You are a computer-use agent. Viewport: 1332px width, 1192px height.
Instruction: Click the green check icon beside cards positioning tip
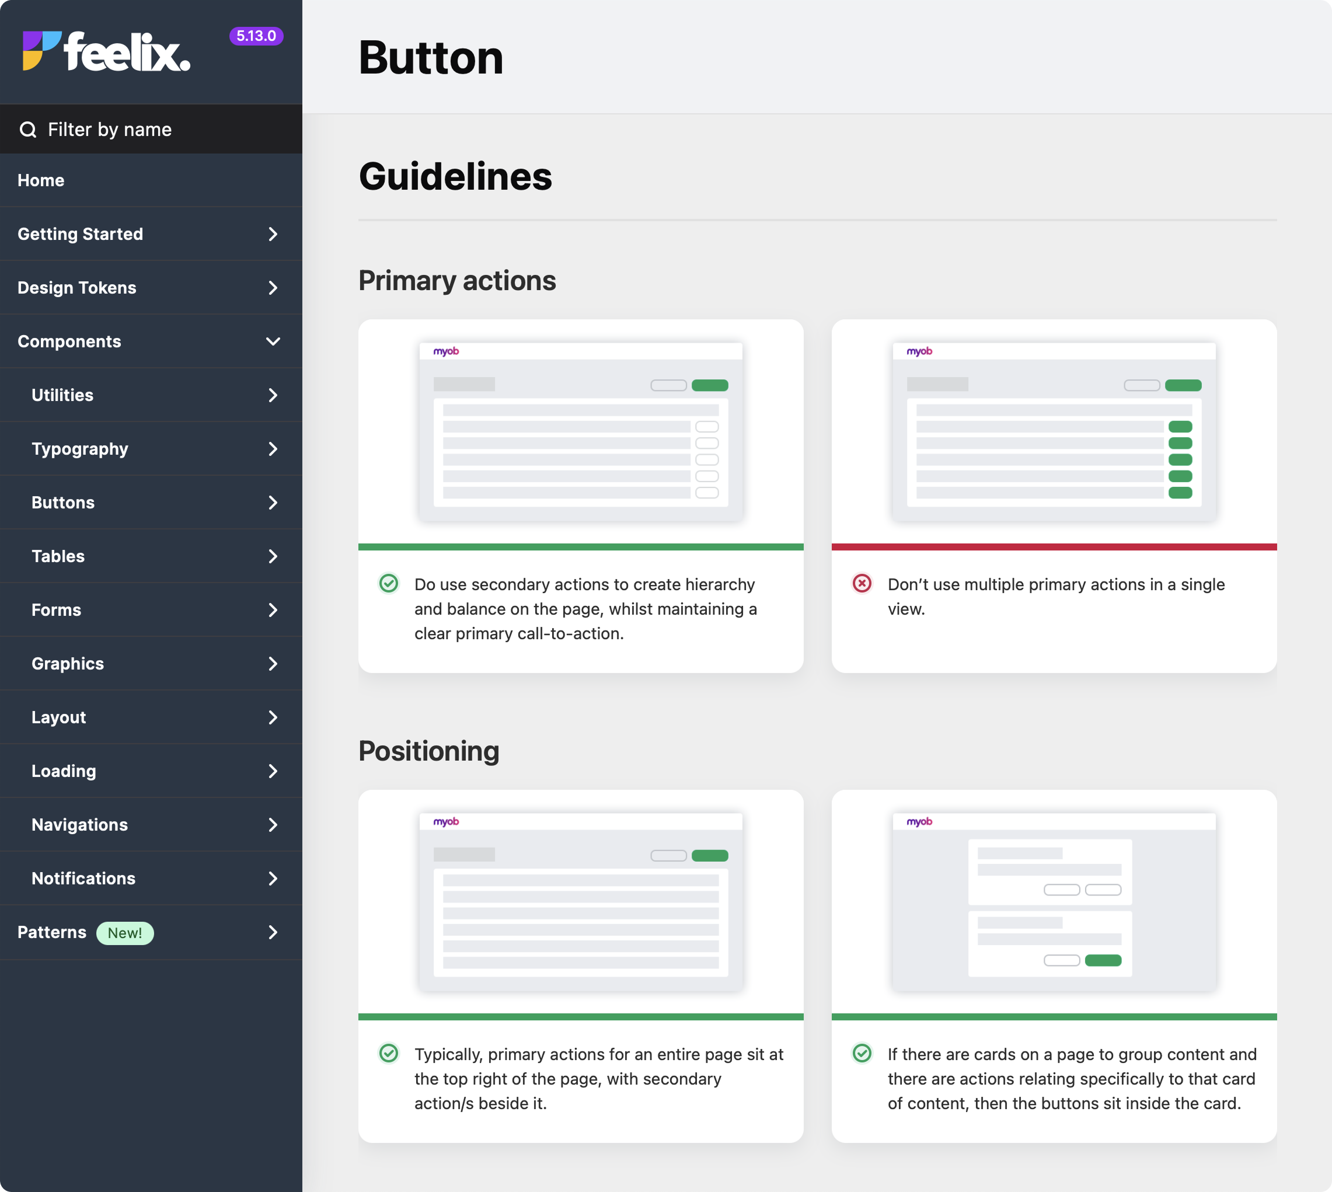(x=862, y=1053)
